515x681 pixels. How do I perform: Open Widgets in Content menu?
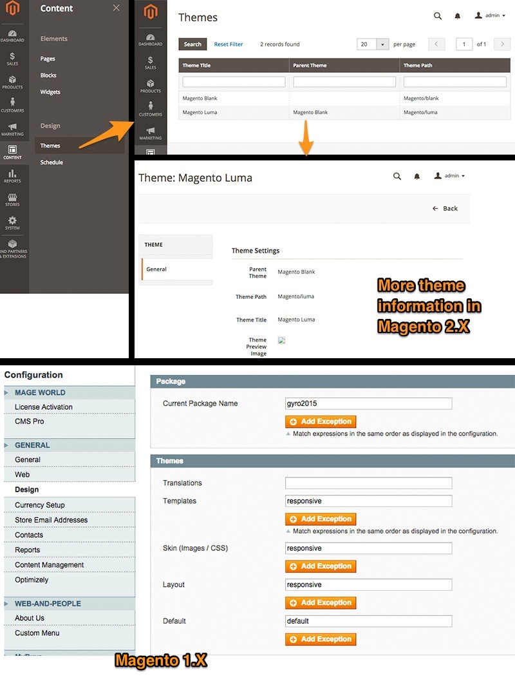pos(50,91)
